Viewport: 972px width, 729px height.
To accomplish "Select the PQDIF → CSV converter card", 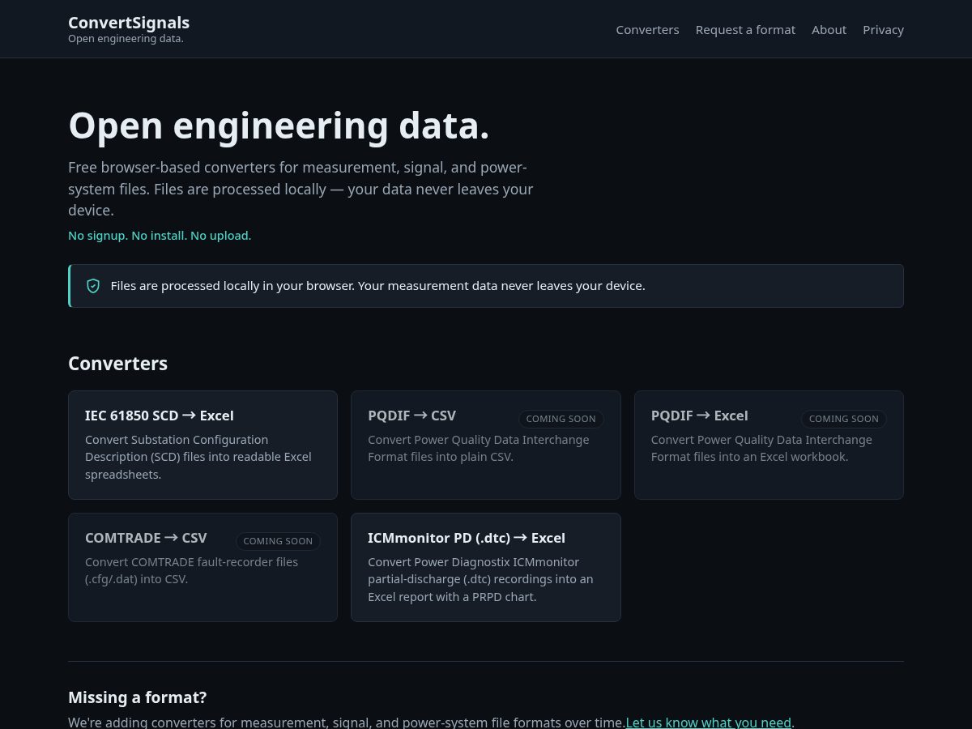I will [x=485, y=445].
